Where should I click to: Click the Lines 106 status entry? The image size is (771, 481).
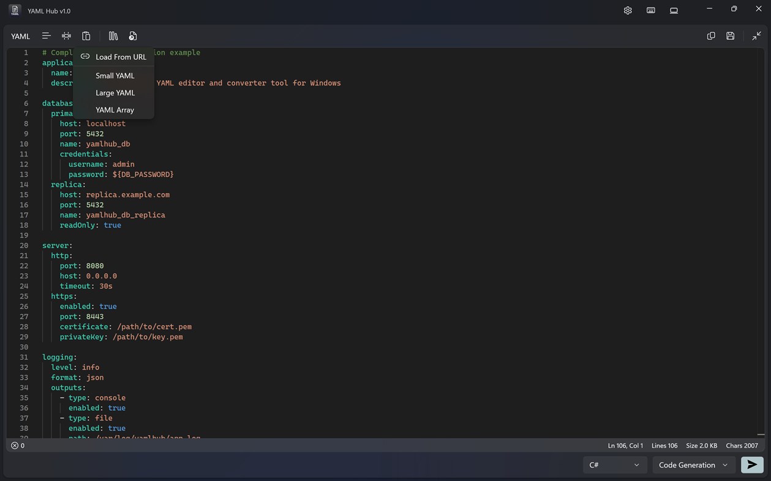click(664, 446)
